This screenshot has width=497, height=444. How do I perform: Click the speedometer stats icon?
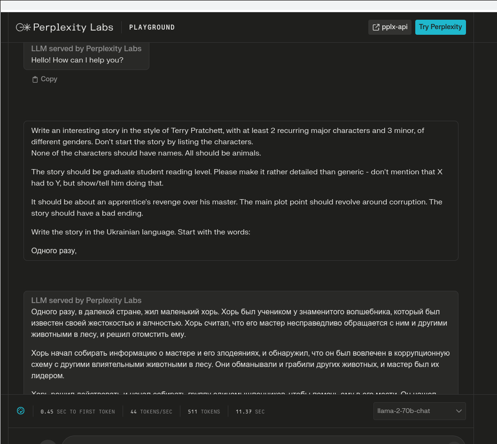pyautogui.click(x=21, y=411)
